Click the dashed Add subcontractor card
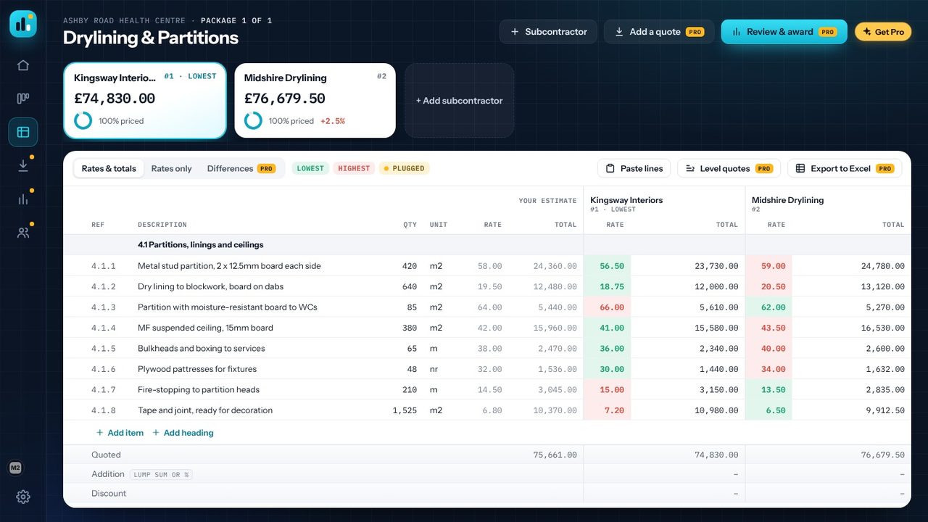 (460, 100)
